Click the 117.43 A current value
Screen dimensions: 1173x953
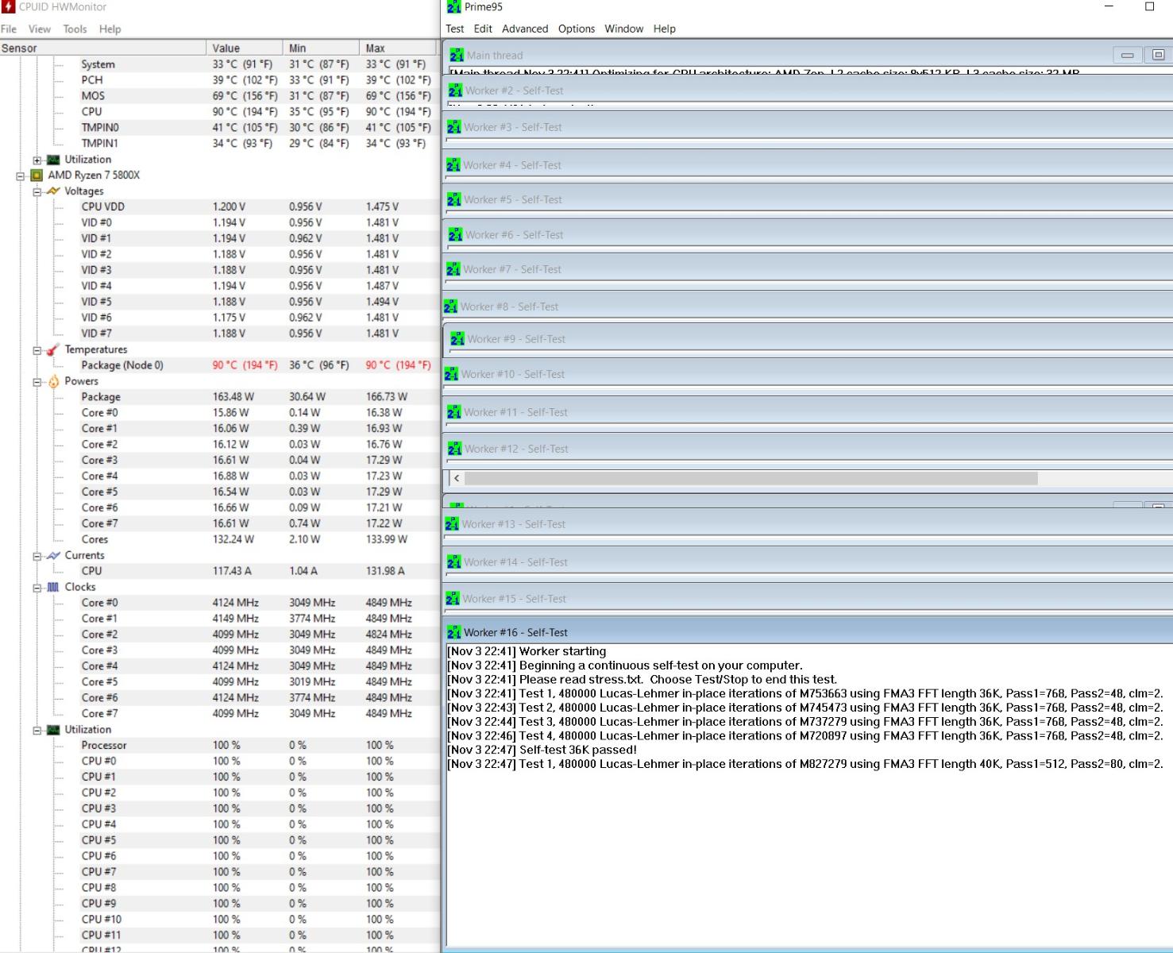[x=232, y=571]
